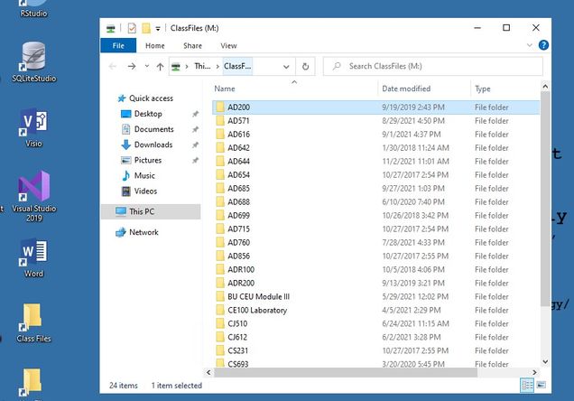Open the Help question mark icon
This screenshot has width=574, height=401.
coord(543,45)
